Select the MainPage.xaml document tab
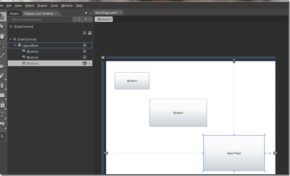Screen dimensions: 290x176 click(107, 13)
